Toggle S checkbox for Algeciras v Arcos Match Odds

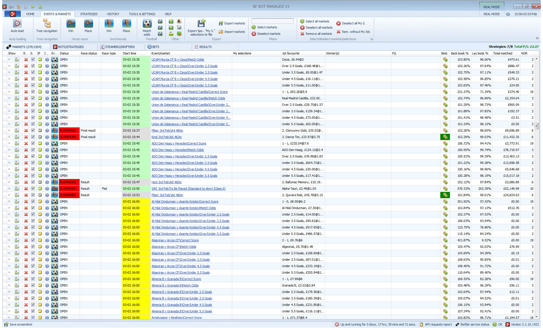tap(33, 247)
